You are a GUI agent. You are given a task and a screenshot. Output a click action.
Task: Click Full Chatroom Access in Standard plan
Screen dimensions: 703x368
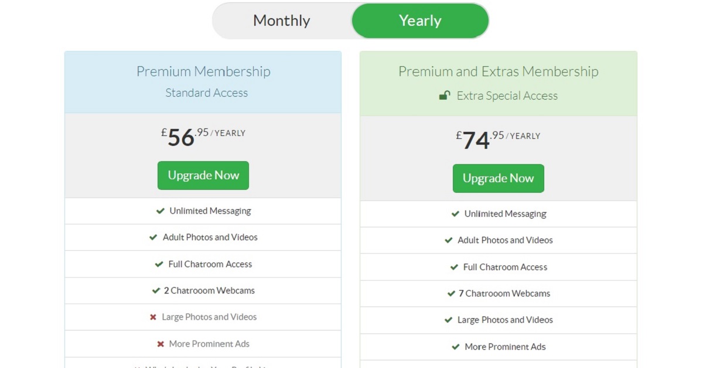[210, 264]
